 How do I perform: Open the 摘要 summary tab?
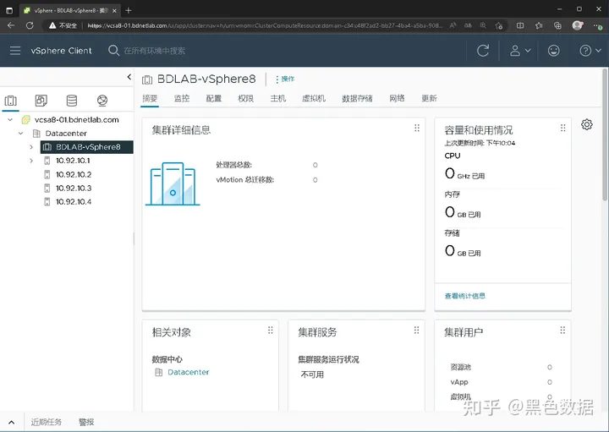coord(150,98)
